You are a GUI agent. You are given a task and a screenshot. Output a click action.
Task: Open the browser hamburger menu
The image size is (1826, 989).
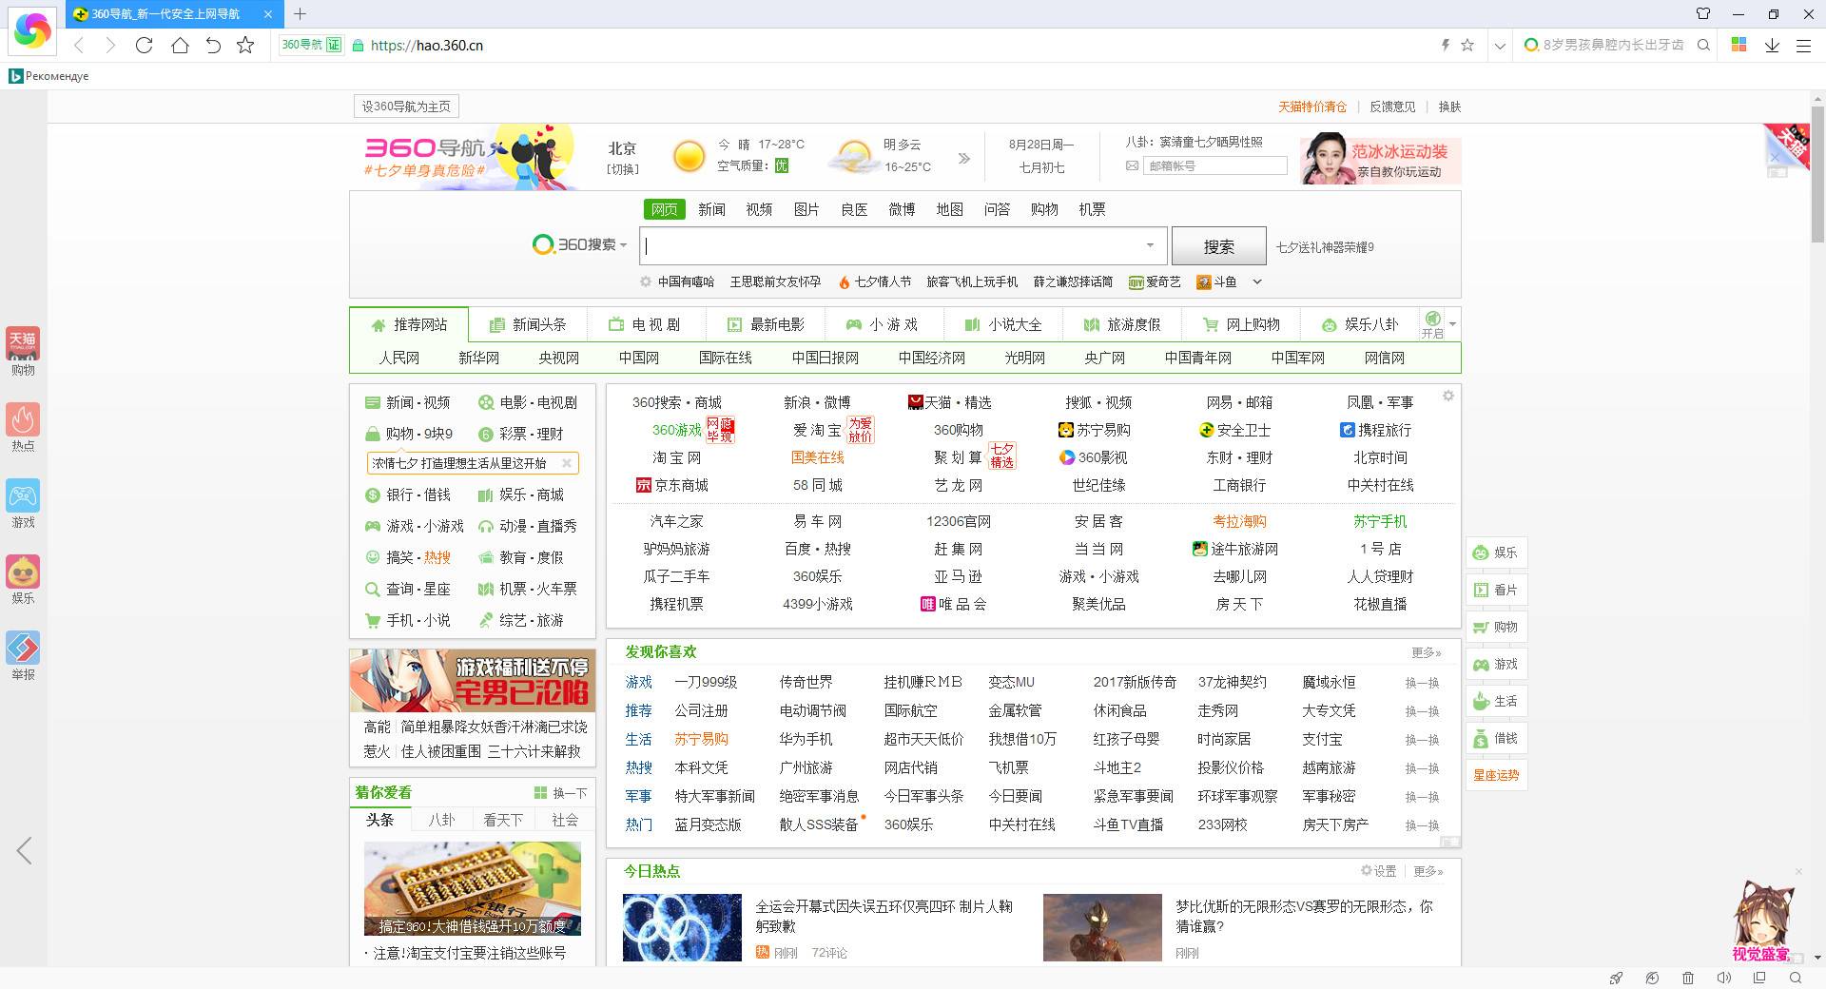tap(1803, 45)
